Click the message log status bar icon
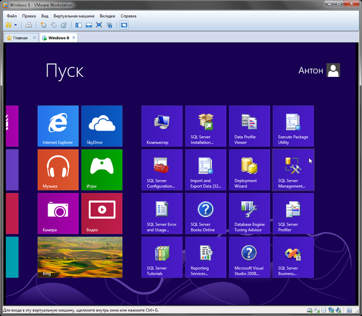The width and height of the screenshot is (362, 316). 349,310
